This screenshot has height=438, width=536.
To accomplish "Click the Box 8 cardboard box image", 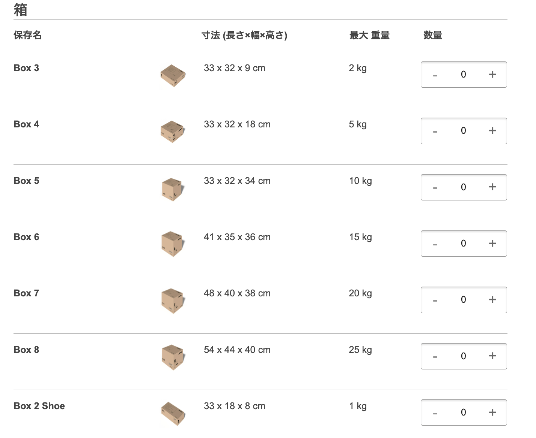I will point(173,357).
